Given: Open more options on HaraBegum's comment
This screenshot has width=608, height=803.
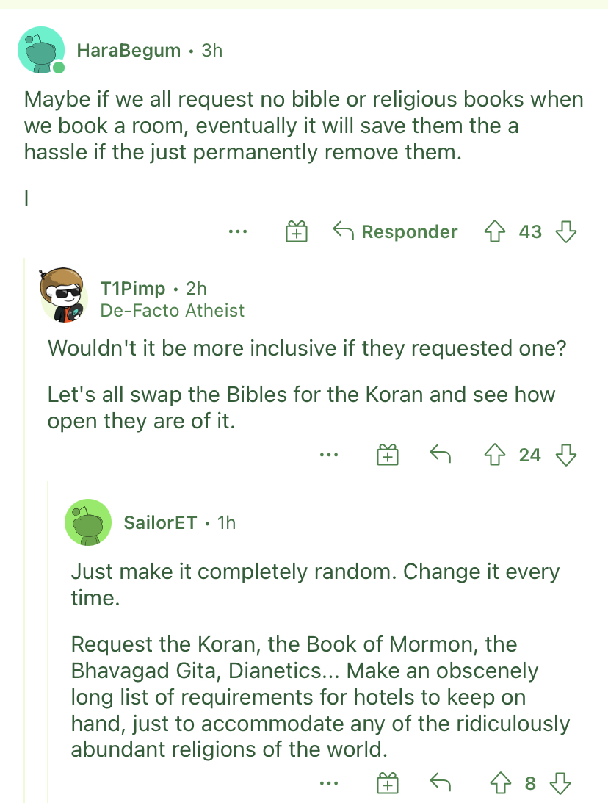Looking at the screenshot, I should (238, 232).
